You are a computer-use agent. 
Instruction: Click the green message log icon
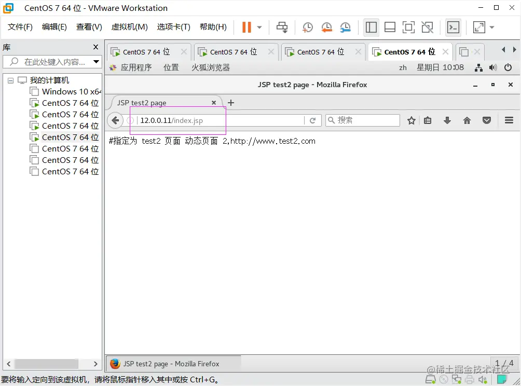tap(501, 379)
